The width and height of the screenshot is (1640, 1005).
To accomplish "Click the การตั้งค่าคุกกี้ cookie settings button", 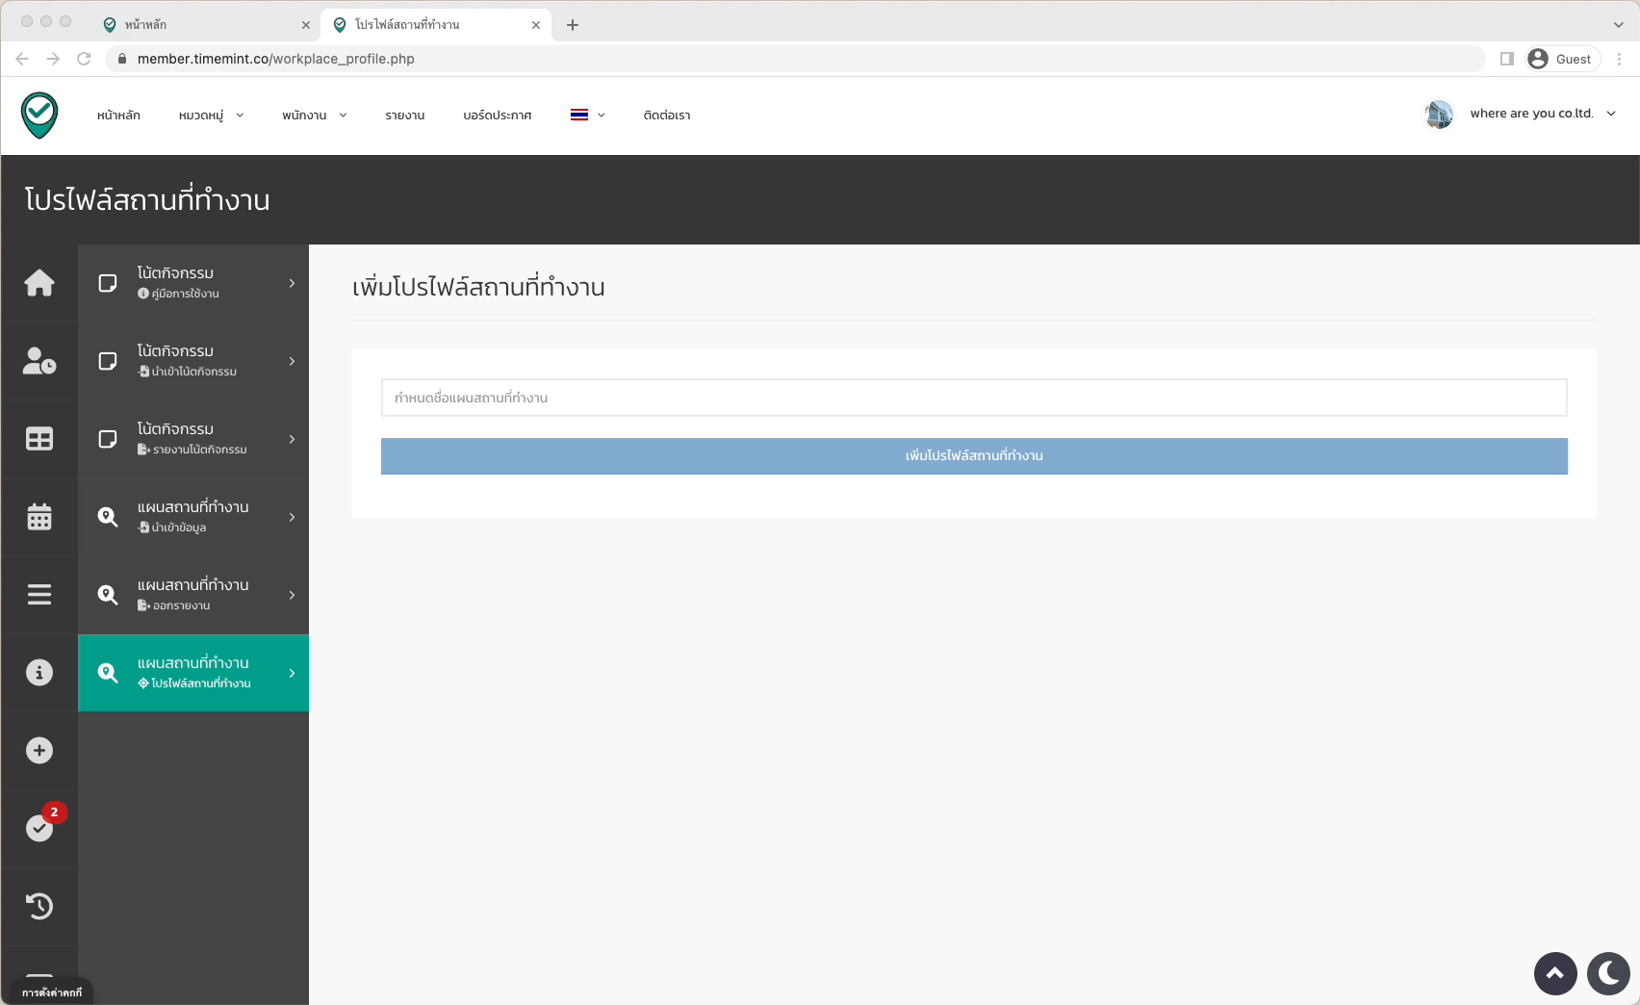I will point(52,992).
